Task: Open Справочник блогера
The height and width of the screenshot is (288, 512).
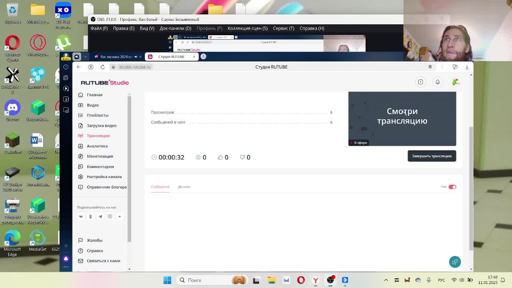Action: point(107,187)
